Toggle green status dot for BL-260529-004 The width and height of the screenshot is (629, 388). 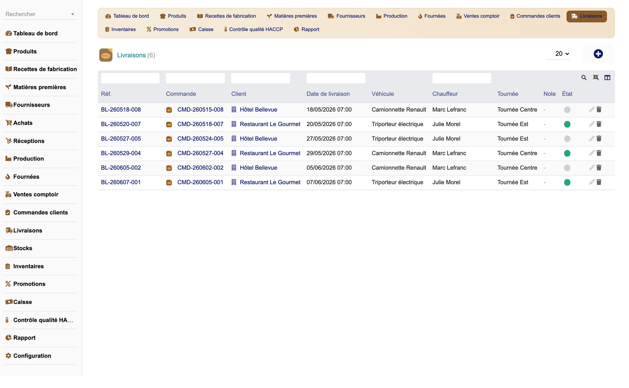click(567, 153)
